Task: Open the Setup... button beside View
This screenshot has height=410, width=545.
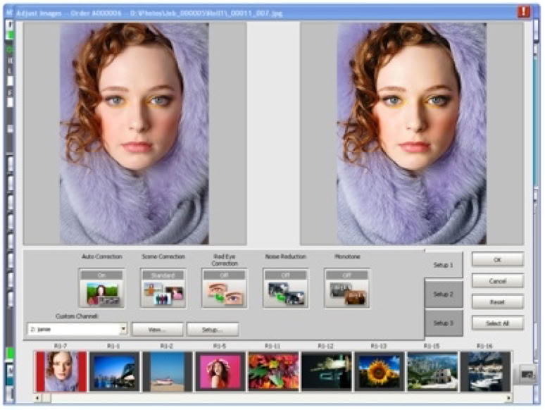Action: 212,329
